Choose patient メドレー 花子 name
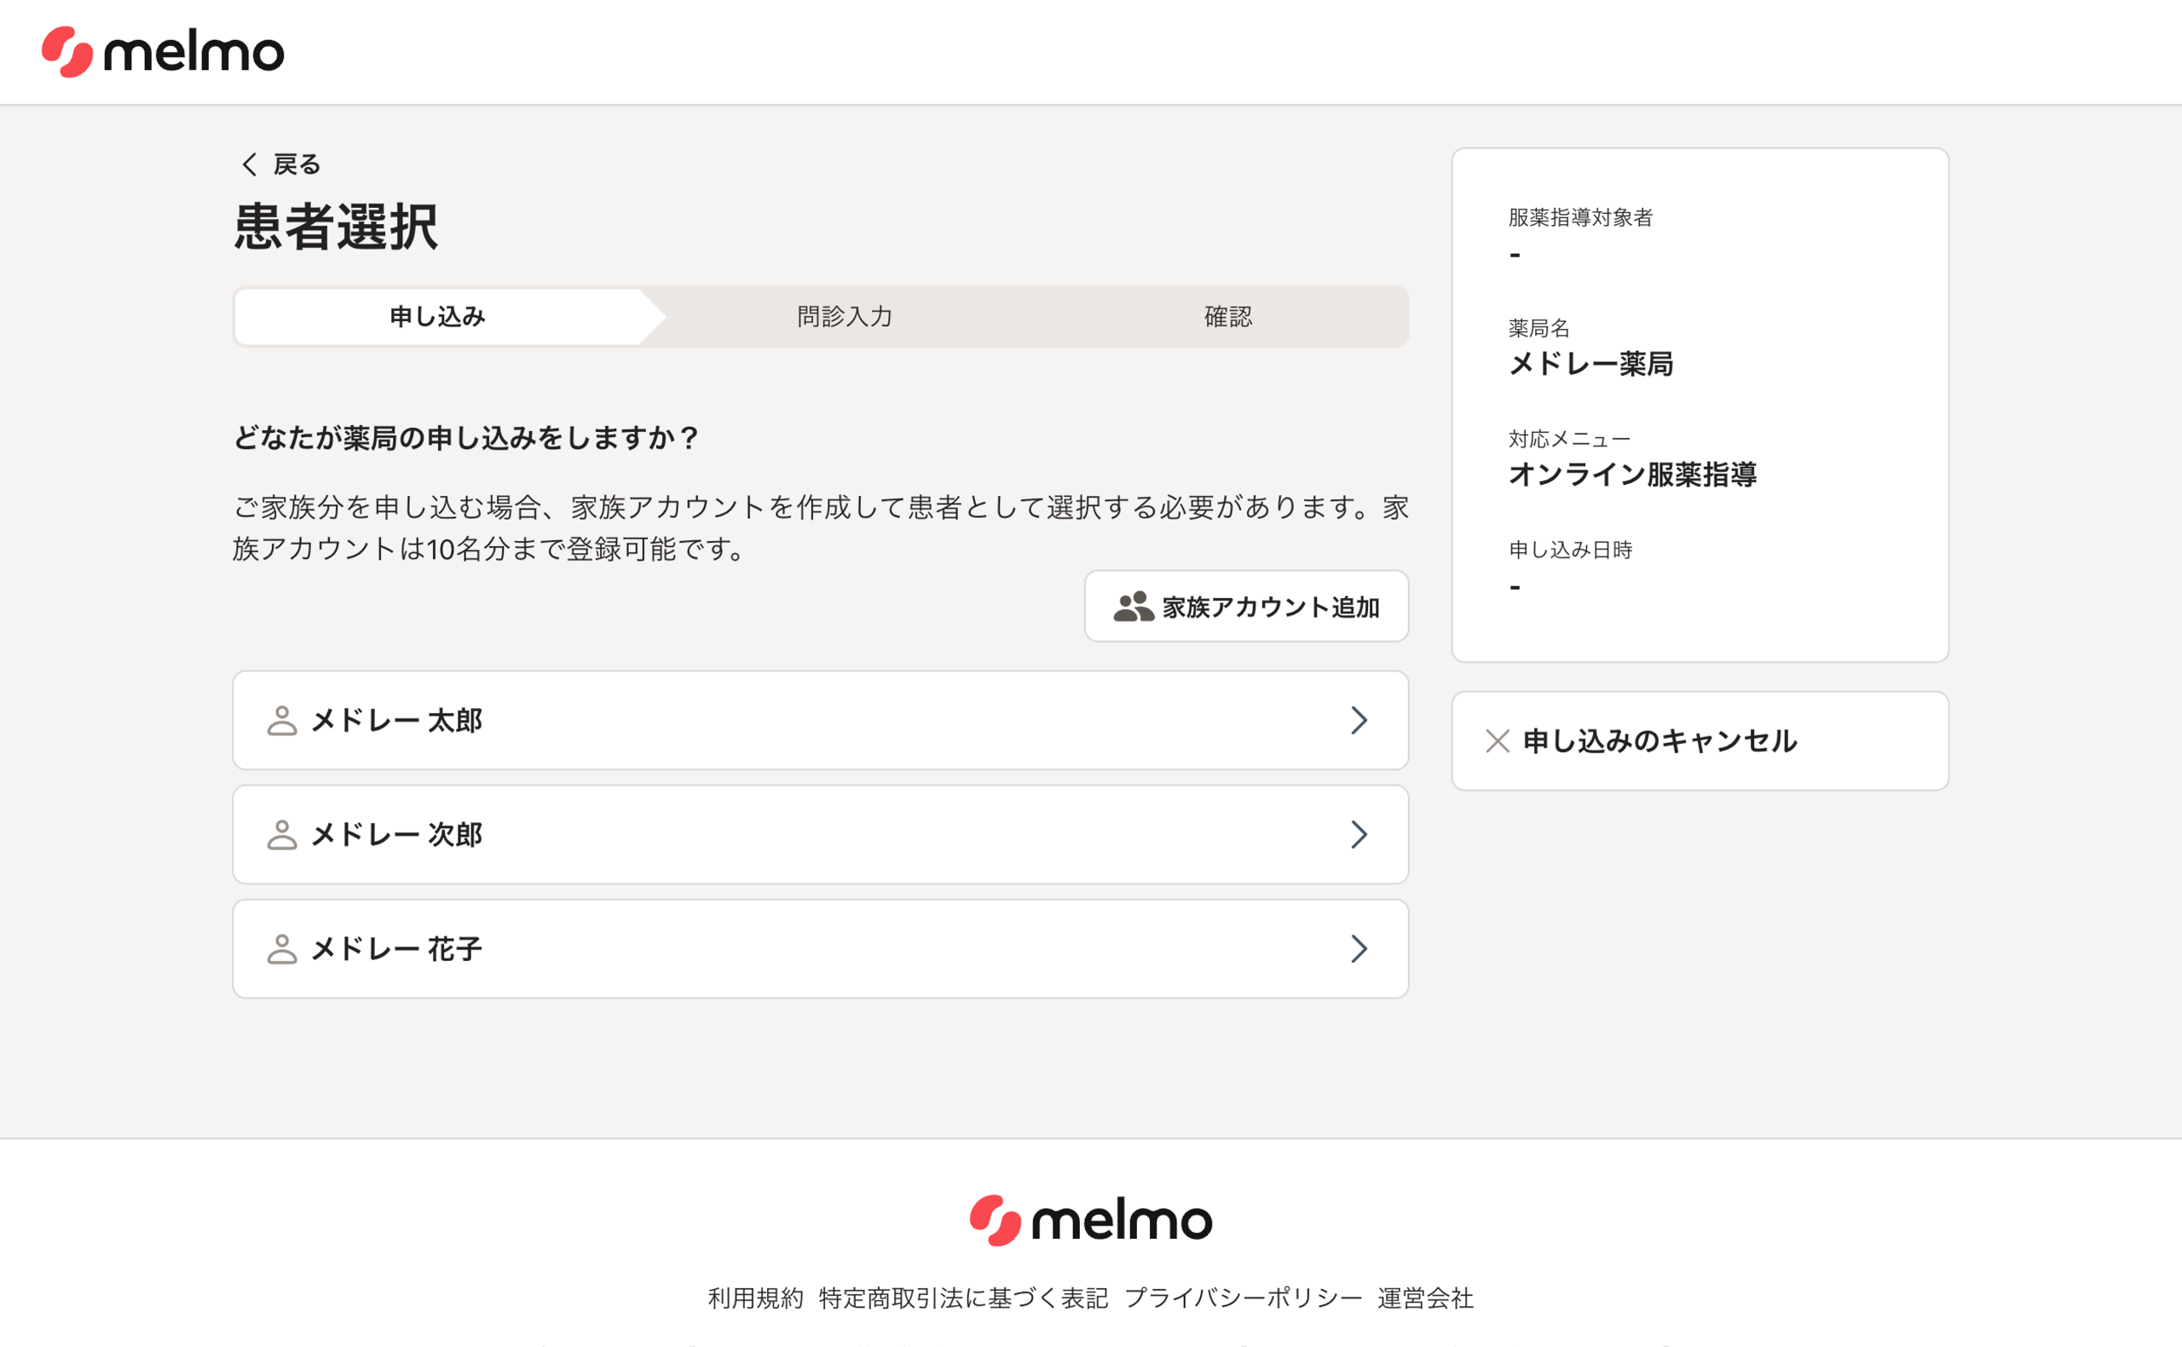Image resolution: width=2182 pixels, height=1347 pixels. 396,949
